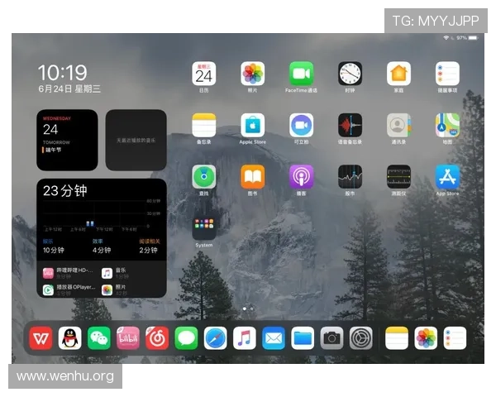Open the Apple Store app

pyautogui.click(x=252, y=125)
